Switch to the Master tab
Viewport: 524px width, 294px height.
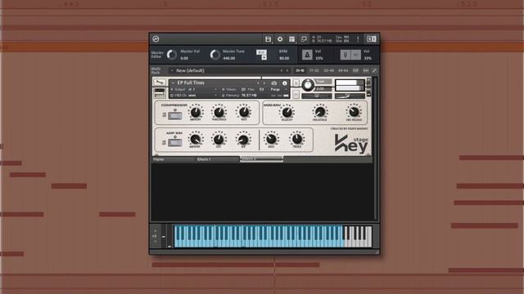tap(173, 160)
